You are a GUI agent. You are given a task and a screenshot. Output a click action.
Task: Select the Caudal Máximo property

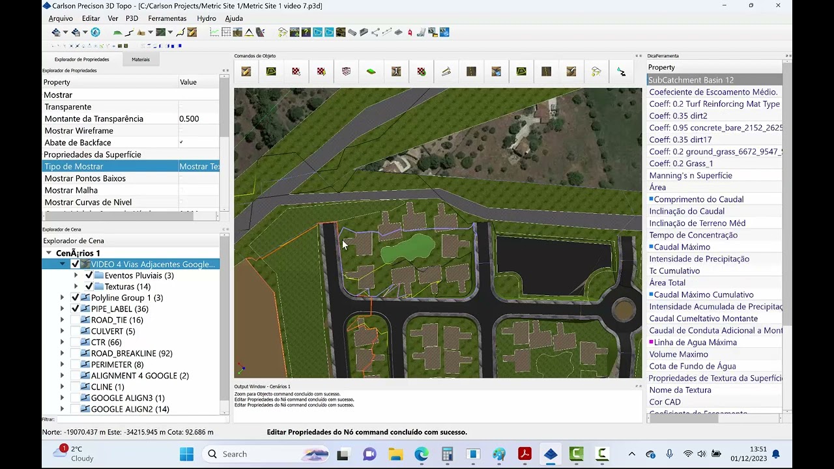point(682,247)
